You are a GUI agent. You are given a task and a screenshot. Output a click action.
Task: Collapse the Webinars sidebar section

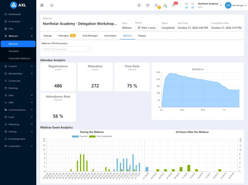[x=18, y=36]
